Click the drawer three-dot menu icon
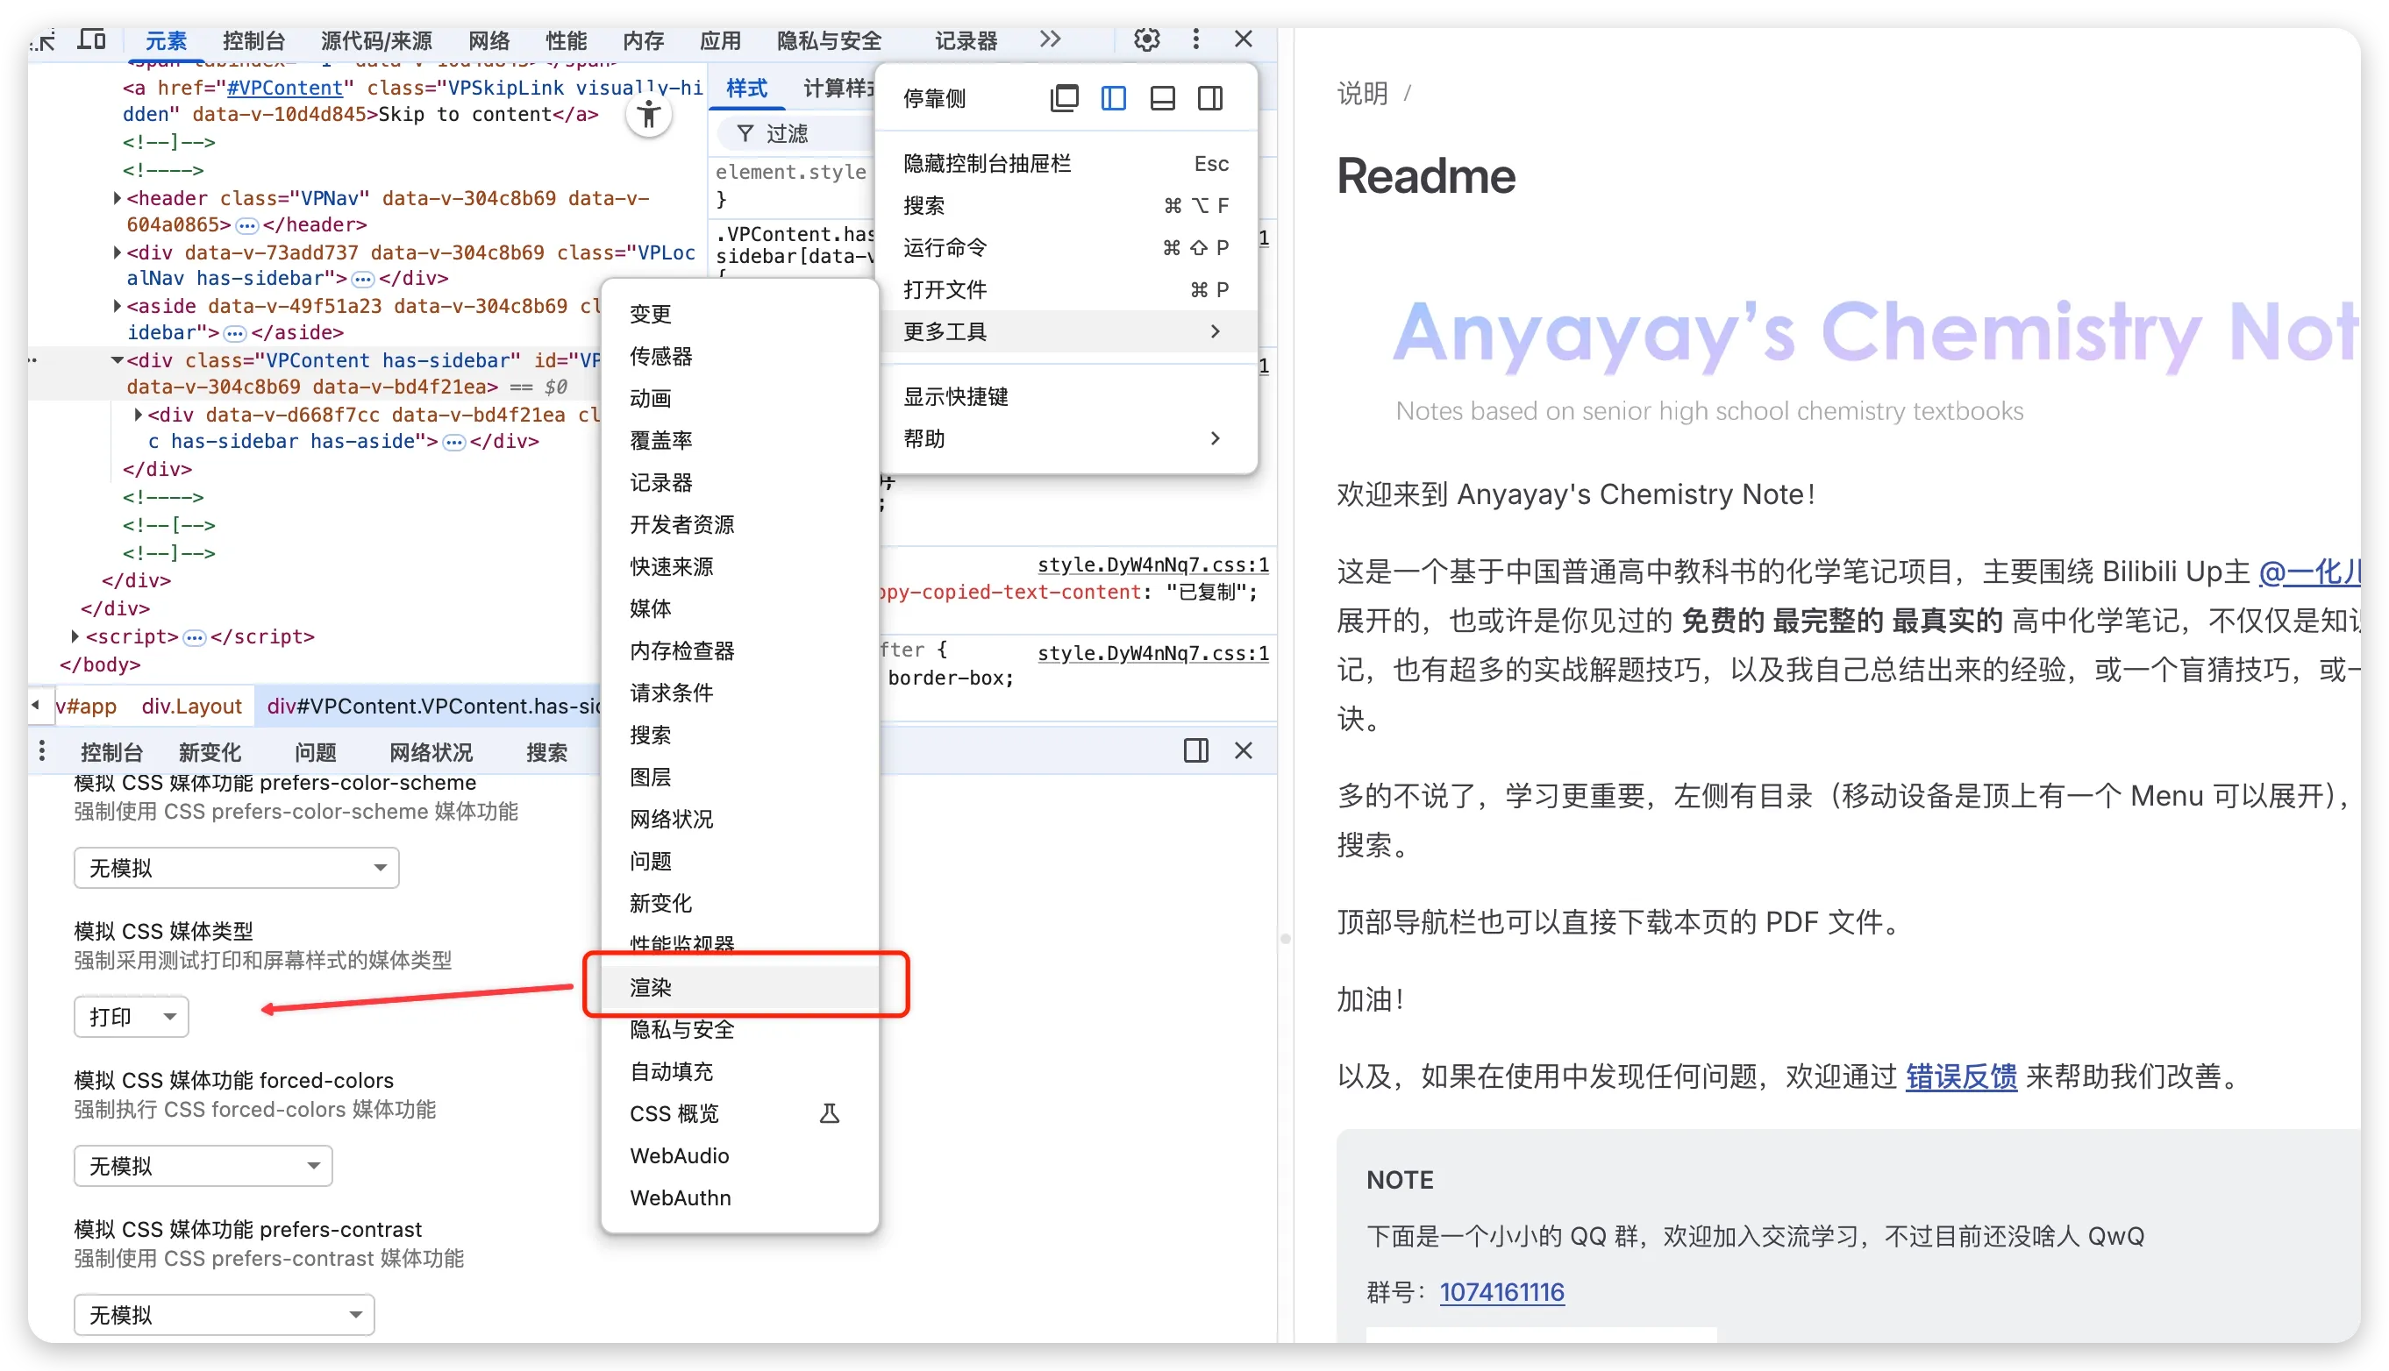The height and width of the screenshot is (1371, 2389). (x=41, y=750)
